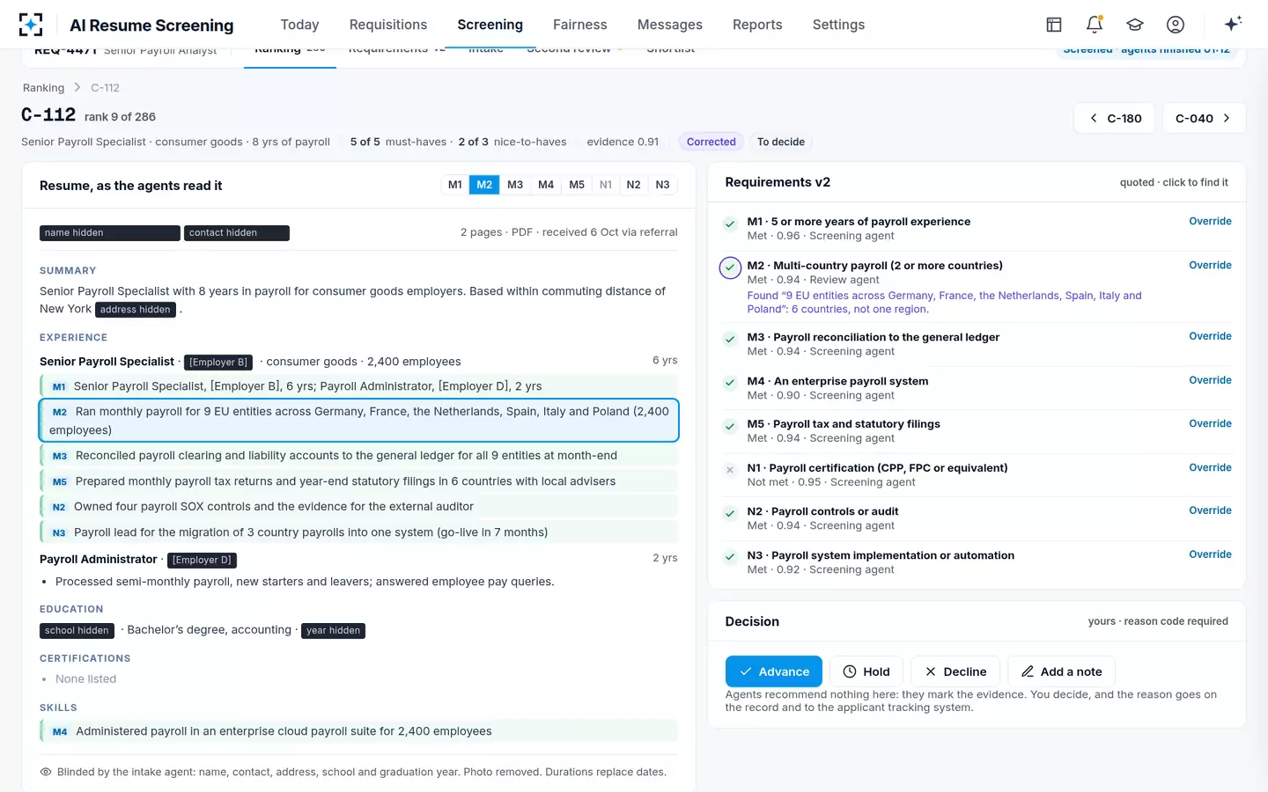
Task: Toggle the M2 evidence highlight chip
Action: click(484, 185)
